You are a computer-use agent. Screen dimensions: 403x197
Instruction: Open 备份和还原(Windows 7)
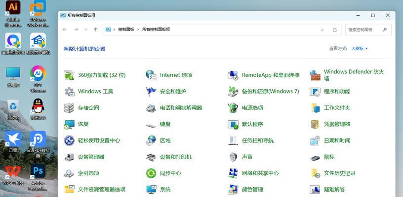270,92
